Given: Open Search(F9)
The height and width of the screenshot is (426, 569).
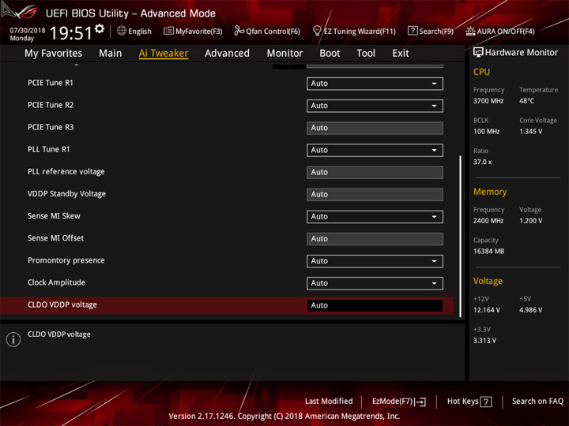Looking at the screenshot, I should (431, 31).
